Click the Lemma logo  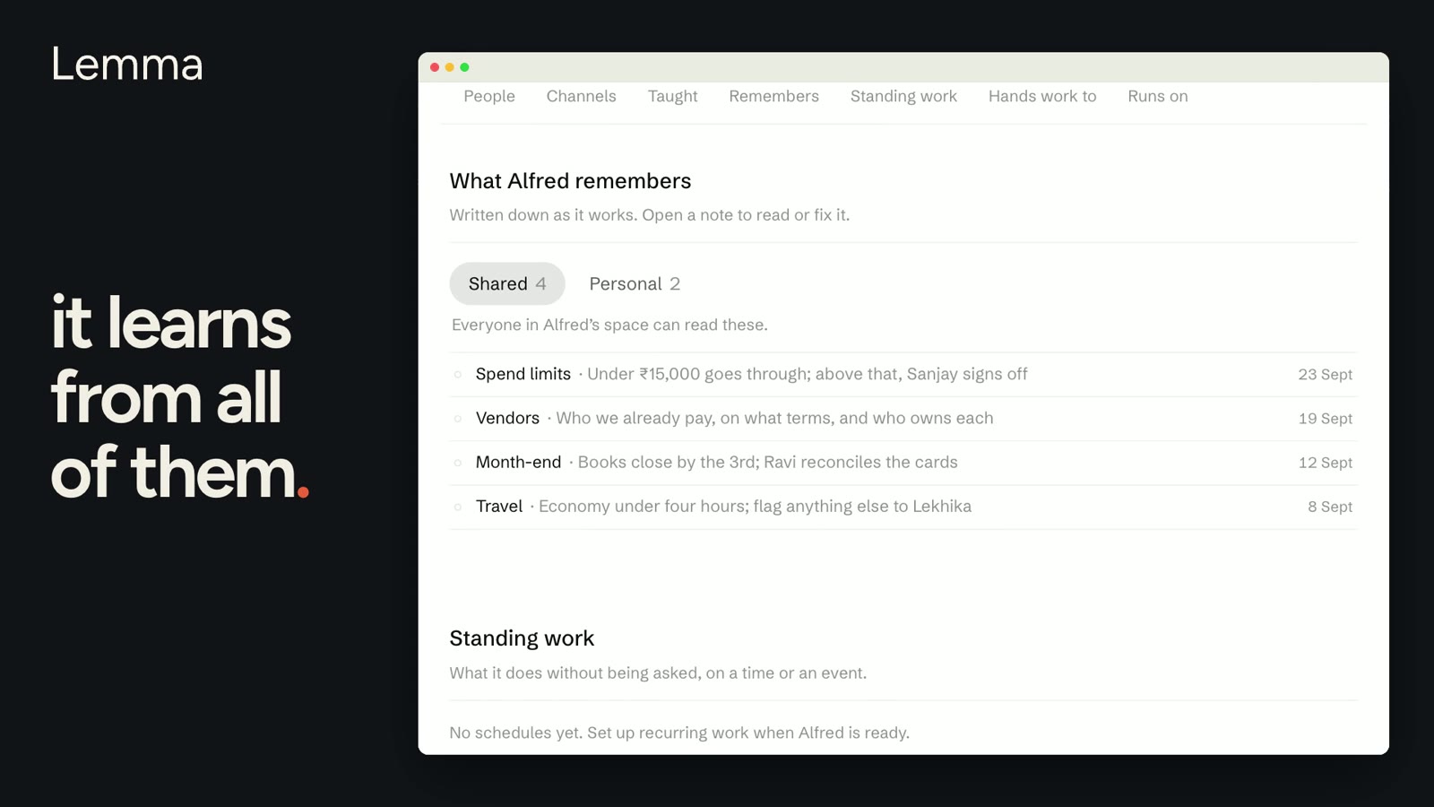point(126,65)
